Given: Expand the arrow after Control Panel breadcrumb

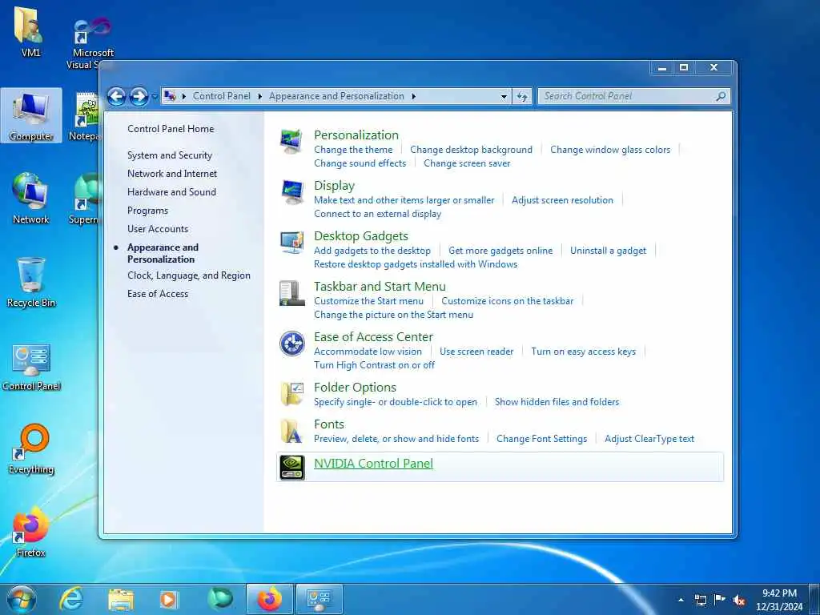Looking at the screenshot, I should coord(260,97).
